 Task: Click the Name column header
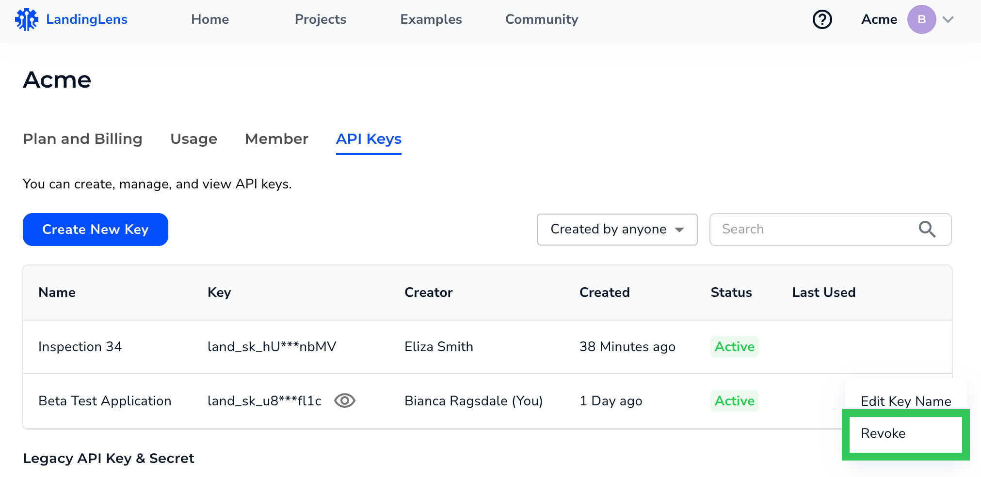click(x=57, y=292)
